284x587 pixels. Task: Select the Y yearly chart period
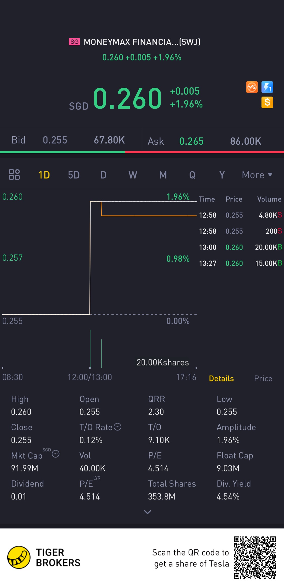click(x=222, y=175)
